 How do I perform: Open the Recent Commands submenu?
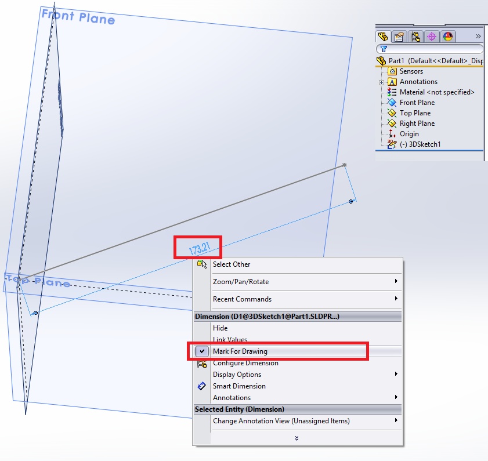point(242,299)
